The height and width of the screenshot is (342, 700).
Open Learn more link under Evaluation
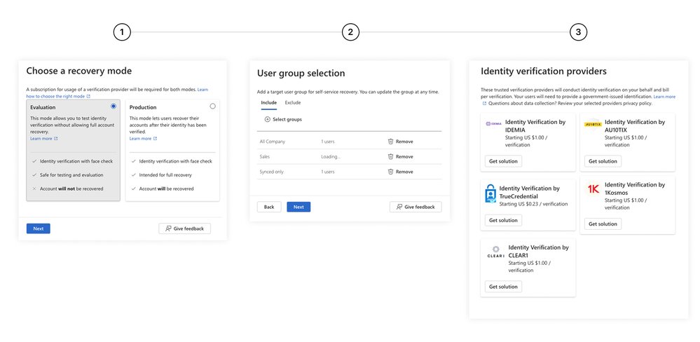pos(43,139)
